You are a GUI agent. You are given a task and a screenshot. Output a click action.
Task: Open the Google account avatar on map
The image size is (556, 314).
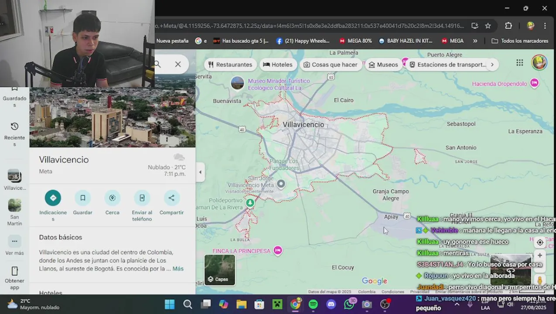(539, 62)
